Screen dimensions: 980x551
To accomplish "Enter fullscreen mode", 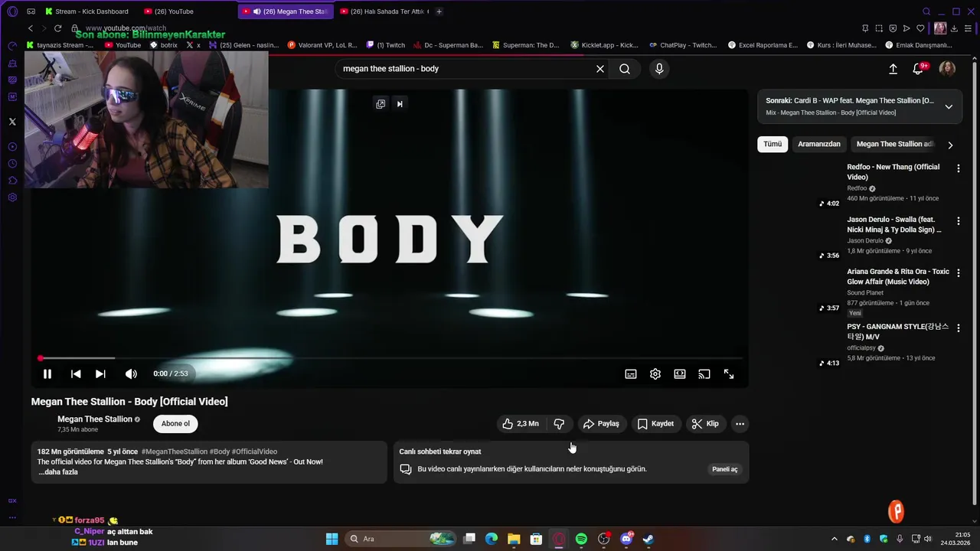I will coord(729,374).
